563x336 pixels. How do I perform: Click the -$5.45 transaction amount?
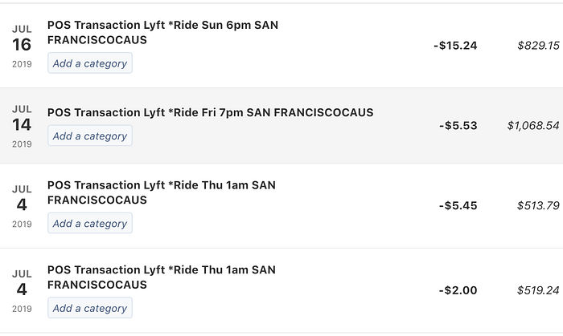pyautogui.click(x=458, y=206)
